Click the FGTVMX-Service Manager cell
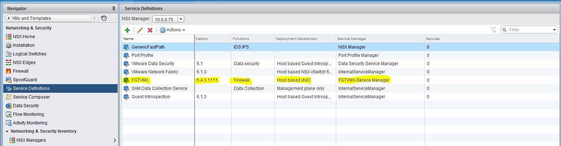 click(x=364, y=80)
